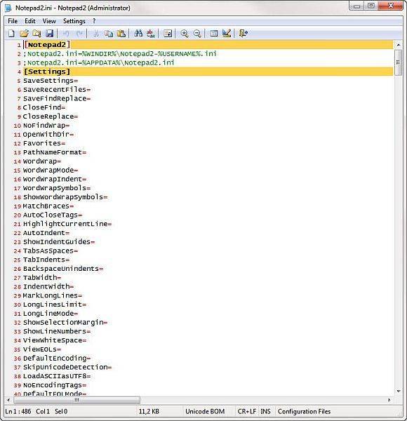Viewport: 407px width, 421px height.
Task: Click the 'MatchBraces=' line
Action: coord(48,206)
